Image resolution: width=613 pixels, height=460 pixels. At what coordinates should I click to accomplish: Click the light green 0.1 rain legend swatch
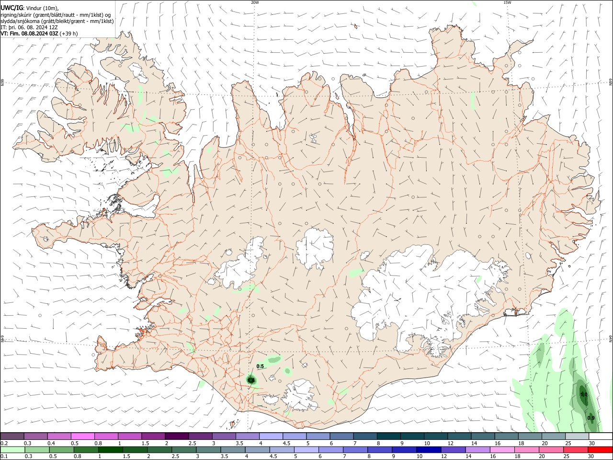[x=12, y=450]
